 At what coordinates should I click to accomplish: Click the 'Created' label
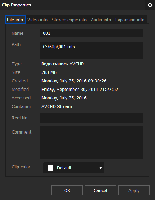coord(20,81)
